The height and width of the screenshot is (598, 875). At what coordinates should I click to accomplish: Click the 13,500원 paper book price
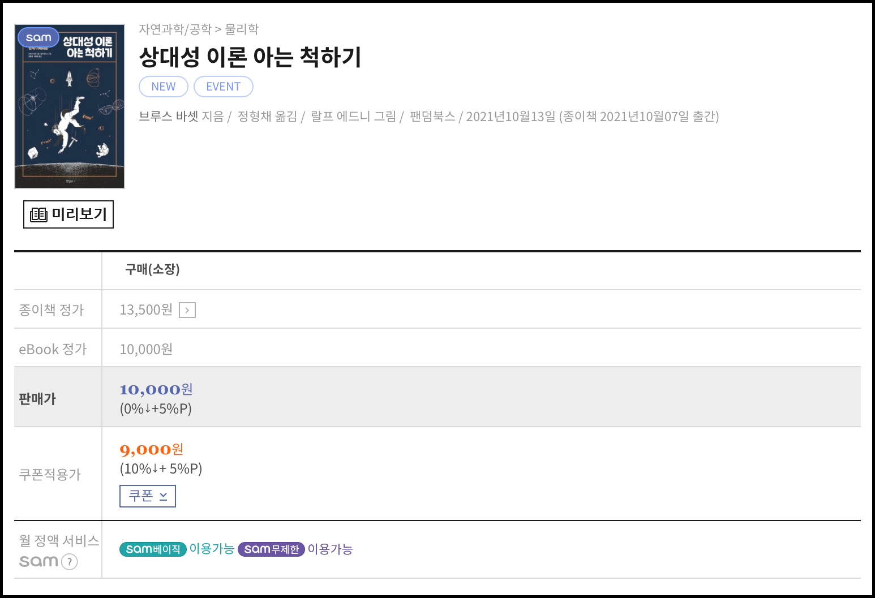click(146, 309)
